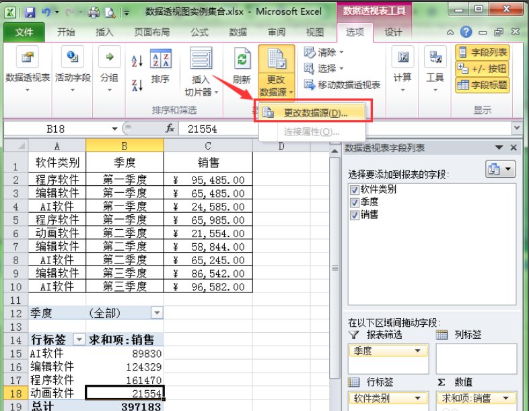This screenshot has width=529, height=411.
Task: Switch to the 页面布局 tab
Action: click(152, 32)
